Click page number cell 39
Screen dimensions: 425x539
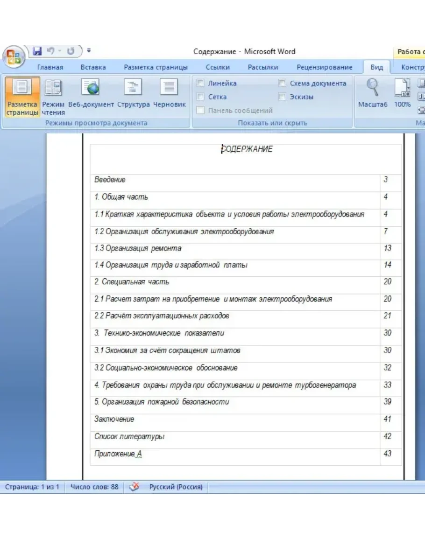(390, 405)
